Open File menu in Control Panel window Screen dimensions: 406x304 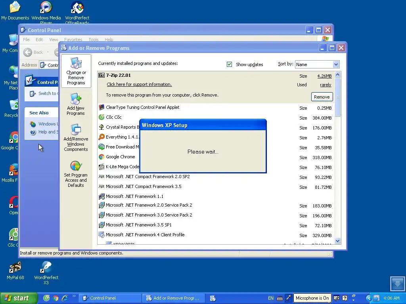(x=26, y=40)
